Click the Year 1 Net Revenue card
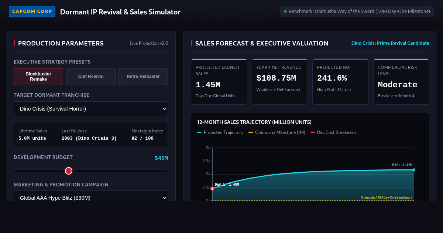443x233 pixels. click(280, 81)
